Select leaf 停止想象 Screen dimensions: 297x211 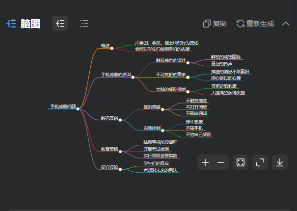pos(194,121)
